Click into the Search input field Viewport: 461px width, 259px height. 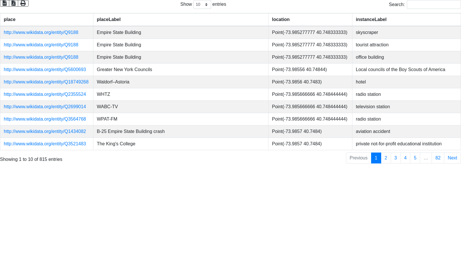pos(433,4)
